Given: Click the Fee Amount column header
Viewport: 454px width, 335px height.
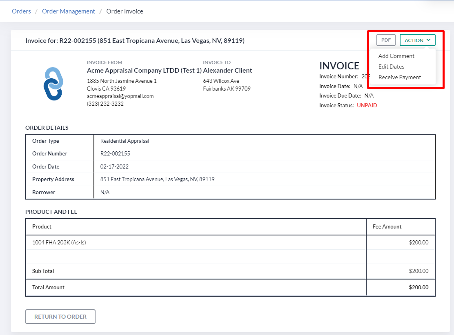Looking at the screenshot, I should pos(387,226).
